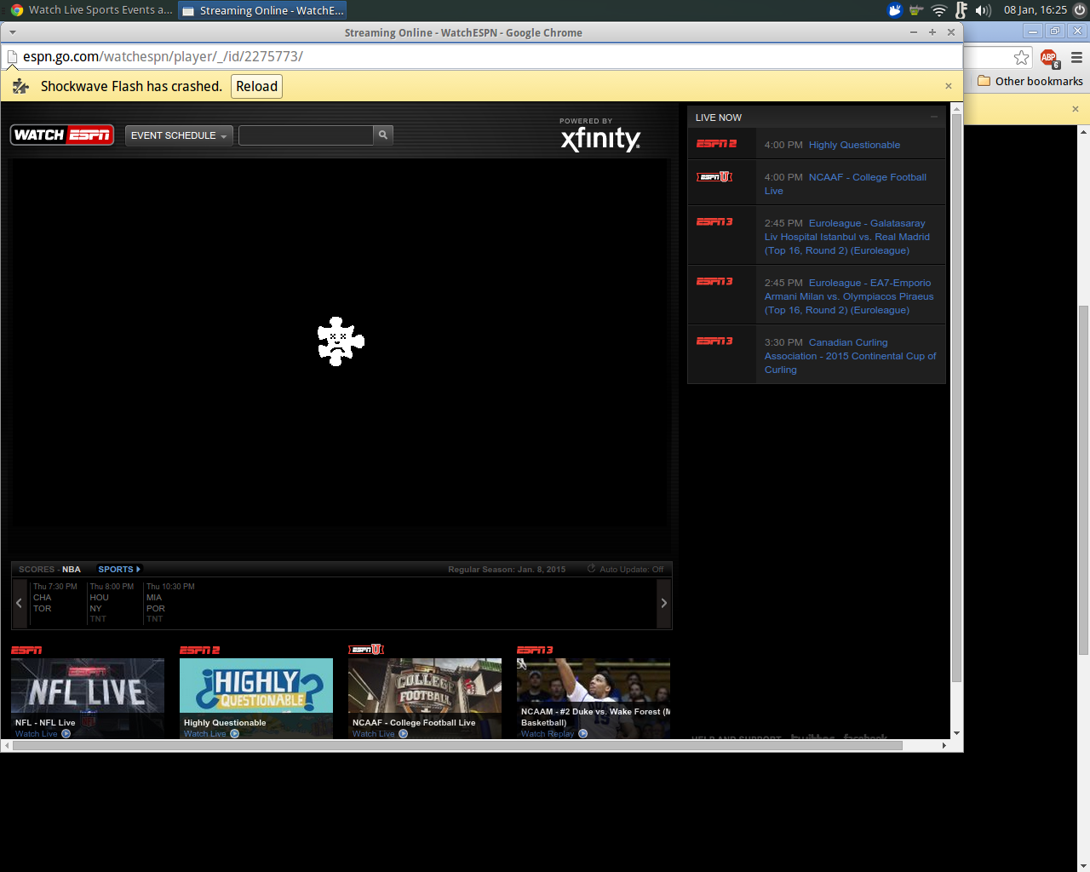Open the EVENT SCHEDULE dropdown
Viewport: 1090px width, 872px height.
[179, 135]
